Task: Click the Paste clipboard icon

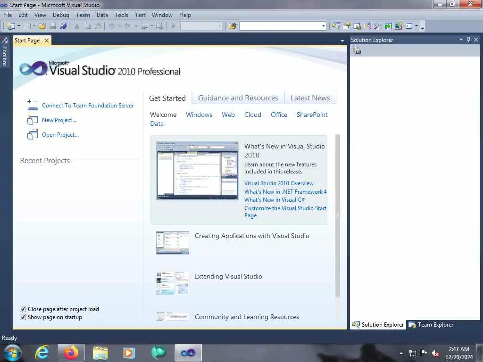Action: click(x=98, y=26)
